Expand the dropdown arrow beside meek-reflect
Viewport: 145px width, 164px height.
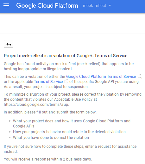[110, 5]
